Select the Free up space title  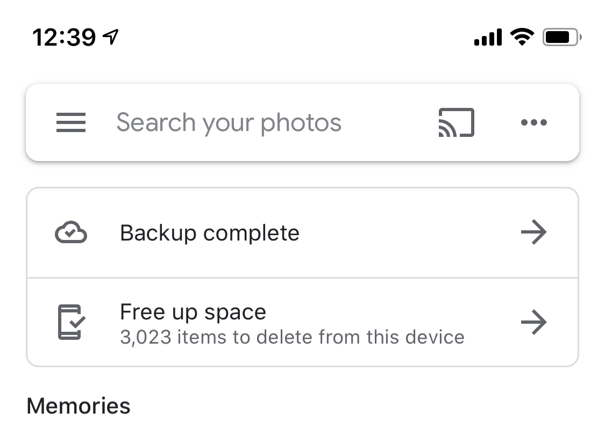193,312
